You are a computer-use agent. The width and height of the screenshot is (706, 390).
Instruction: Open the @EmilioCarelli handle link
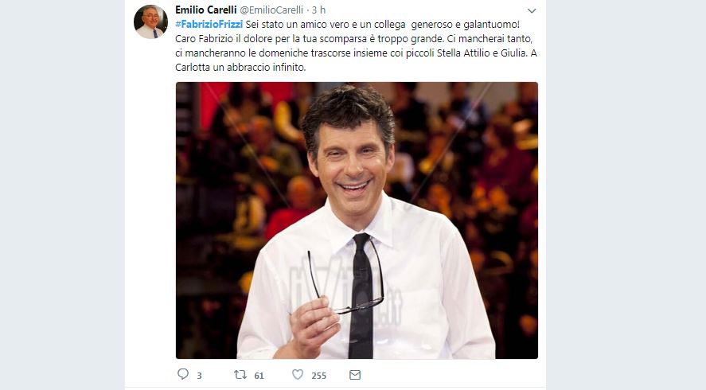[273, 10]
